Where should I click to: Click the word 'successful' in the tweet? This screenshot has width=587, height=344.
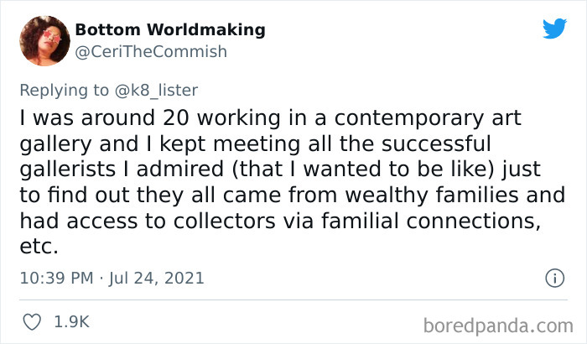click(436, 144)
